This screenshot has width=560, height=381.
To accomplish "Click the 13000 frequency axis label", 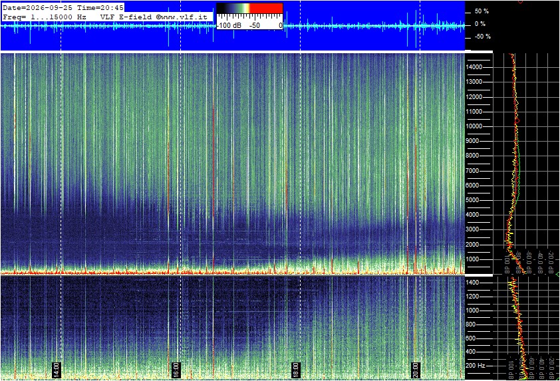I will click(474, 82).
